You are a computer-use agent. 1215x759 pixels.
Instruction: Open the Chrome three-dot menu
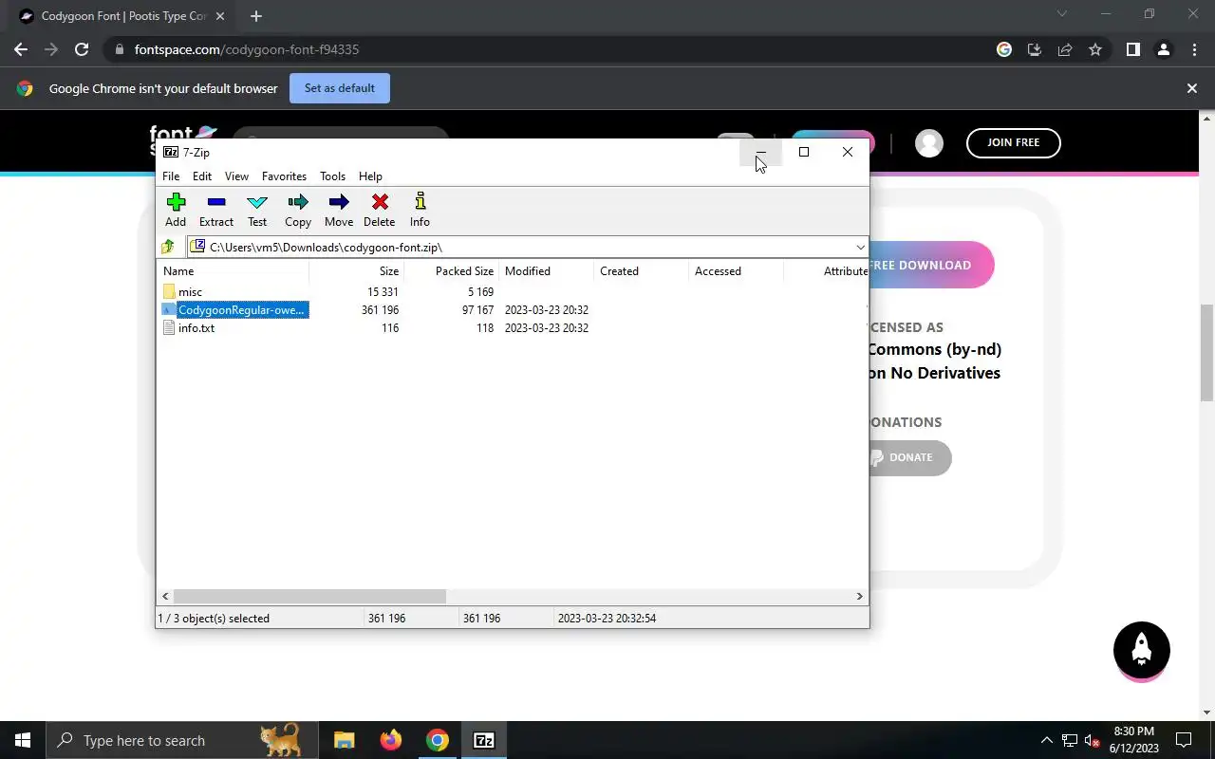click(1194, 49)
